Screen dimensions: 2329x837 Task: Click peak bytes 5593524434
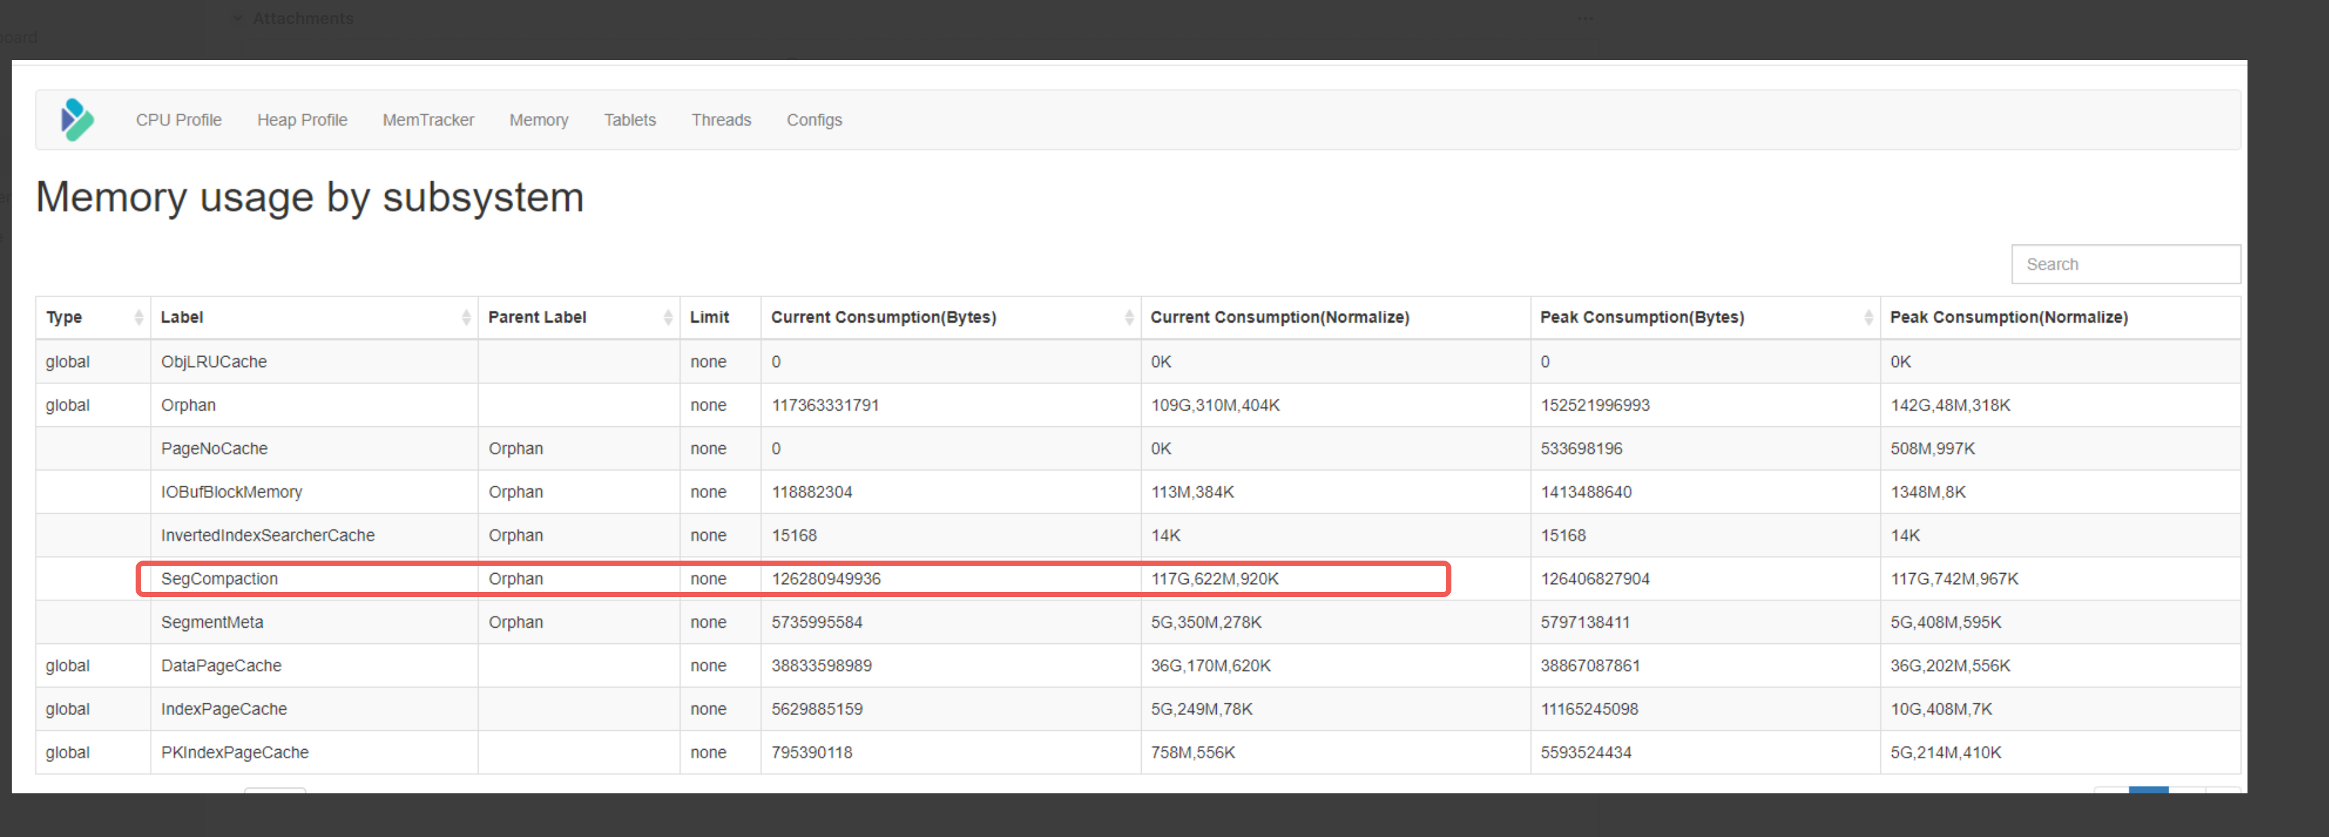(1586, 752)
